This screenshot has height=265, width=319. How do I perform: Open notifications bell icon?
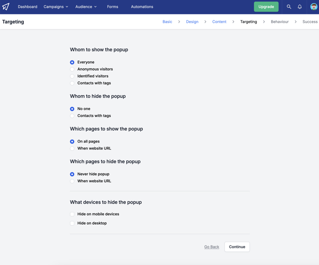[x=300, y=6]
